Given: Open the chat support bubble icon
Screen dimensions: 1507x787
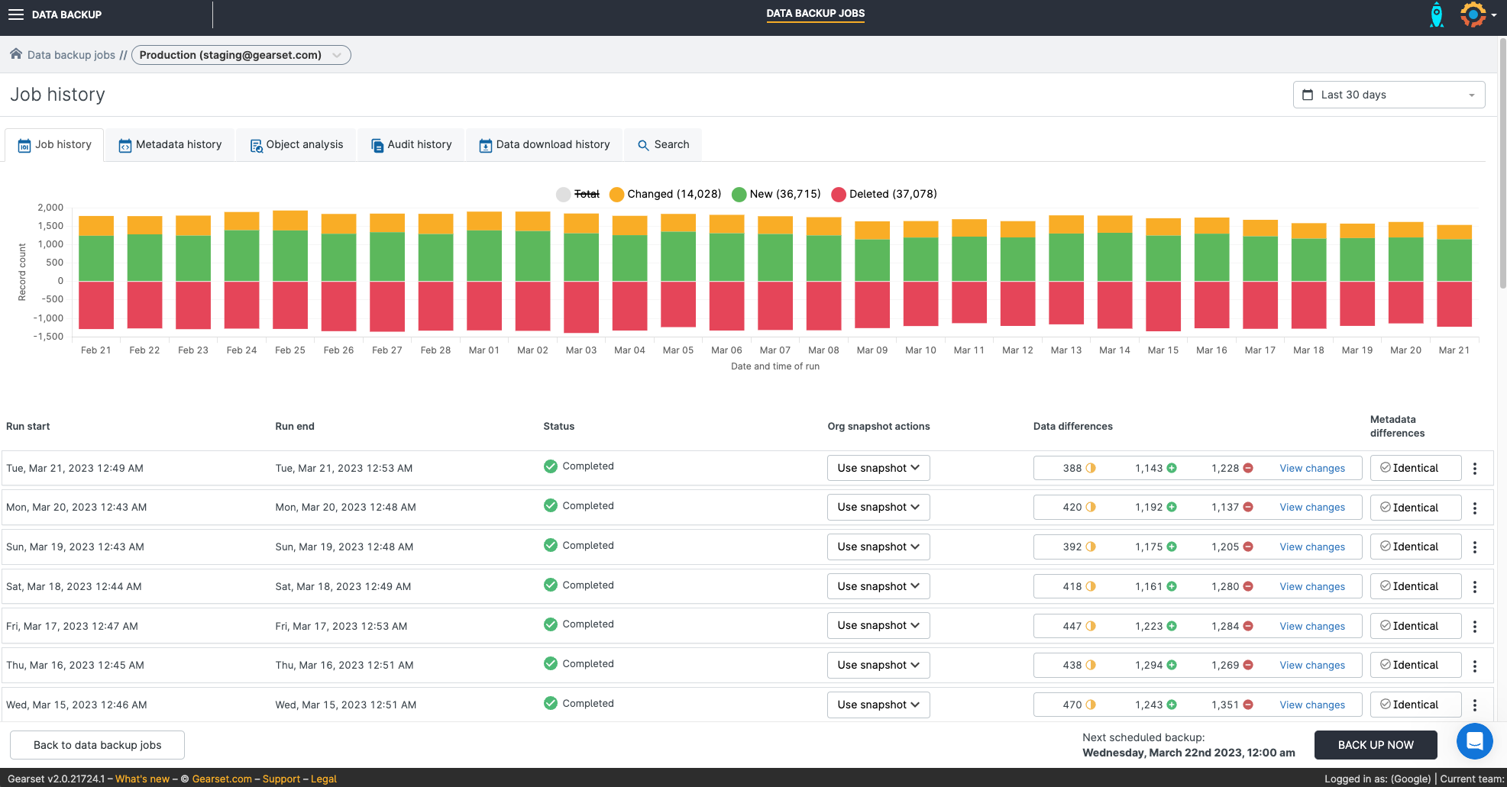Looking at the screenshot, I should click(x=1474, y=741).
